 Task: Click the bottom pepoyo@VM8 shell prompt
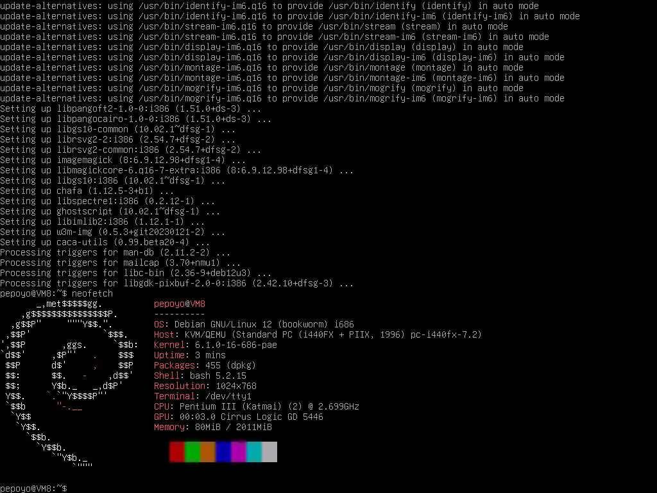tap(33, 489)
